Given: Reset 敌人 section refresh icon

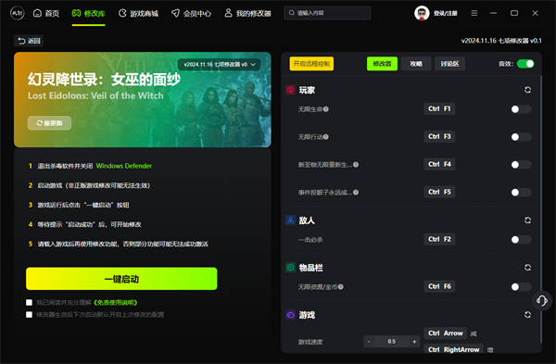Looking at the screenshot, I should 527,220.
